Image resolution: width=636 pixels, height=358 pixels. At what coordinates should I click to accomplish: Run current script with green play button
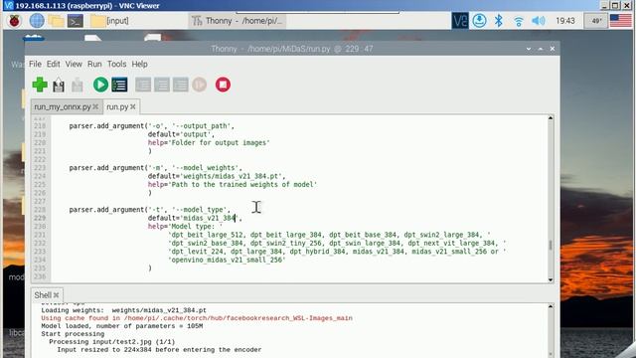point(100,85)
